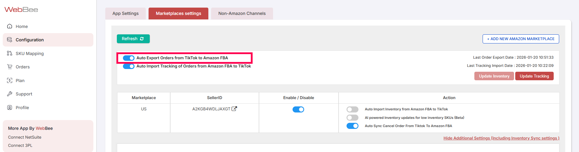Toggle Auto Import Tracking of Orders switch

coord(128,66)
